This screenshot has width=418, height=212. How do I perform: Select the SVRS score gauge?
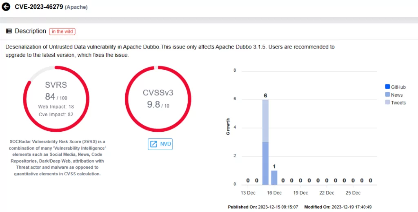(56, 99)
